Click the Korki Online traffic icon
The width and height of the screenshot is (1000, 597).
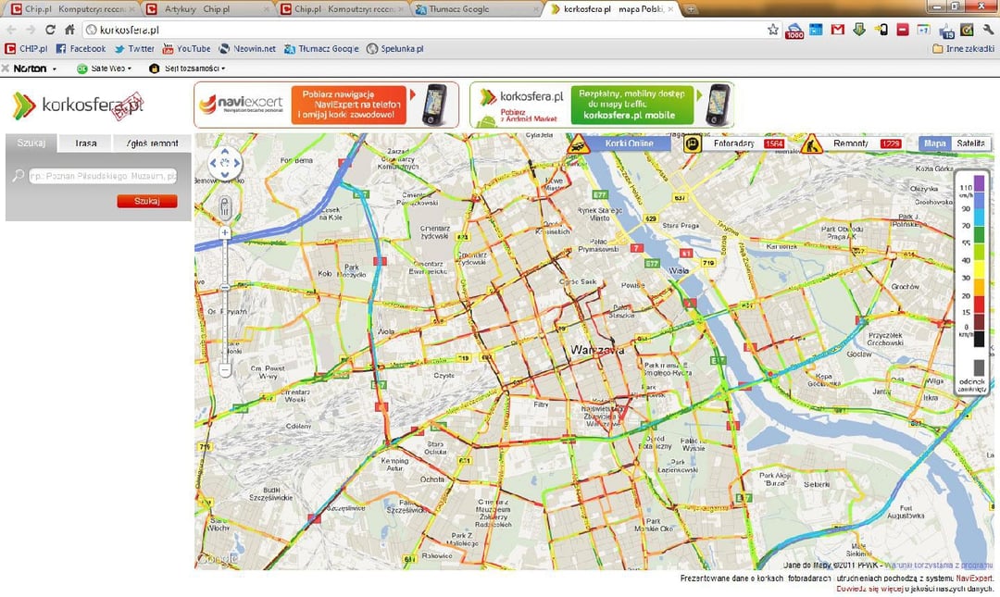coord(577,145)
